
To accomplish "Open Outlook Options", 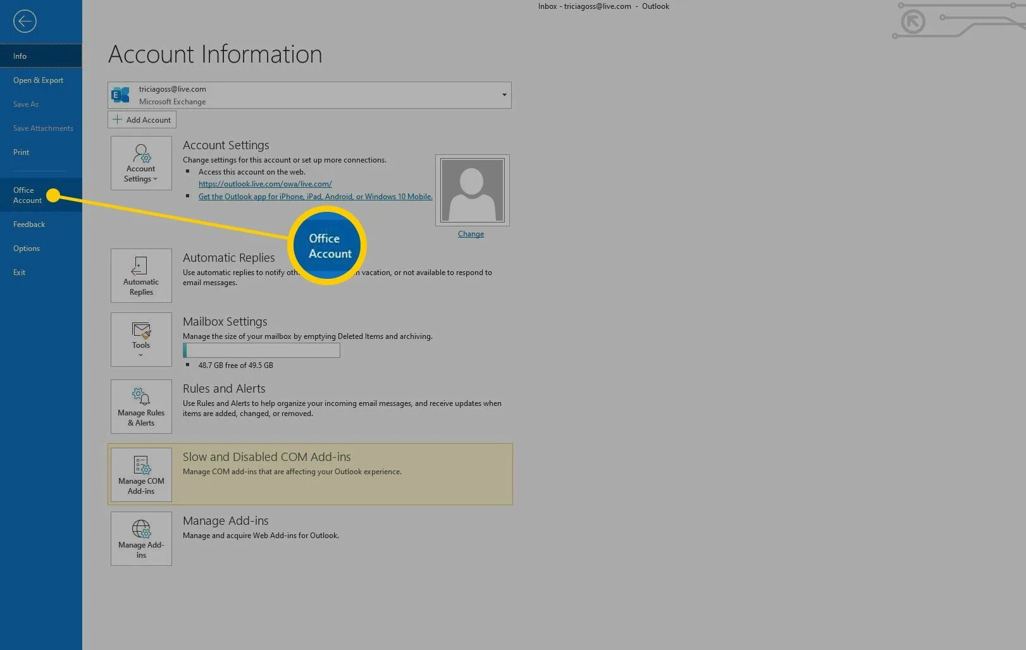I will tap(41, 248).
